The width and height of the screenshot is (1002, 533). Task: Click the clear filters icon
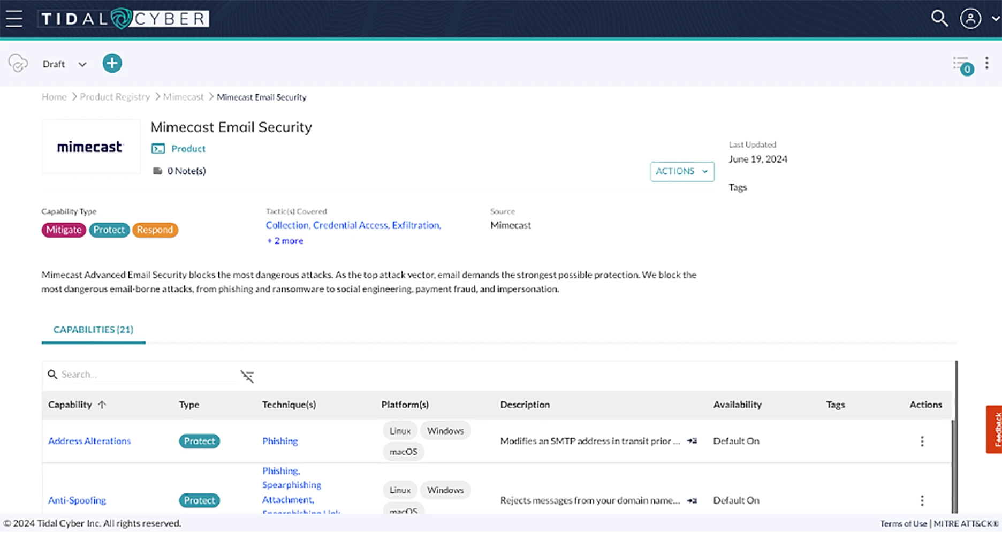click(x=247, y=376)
